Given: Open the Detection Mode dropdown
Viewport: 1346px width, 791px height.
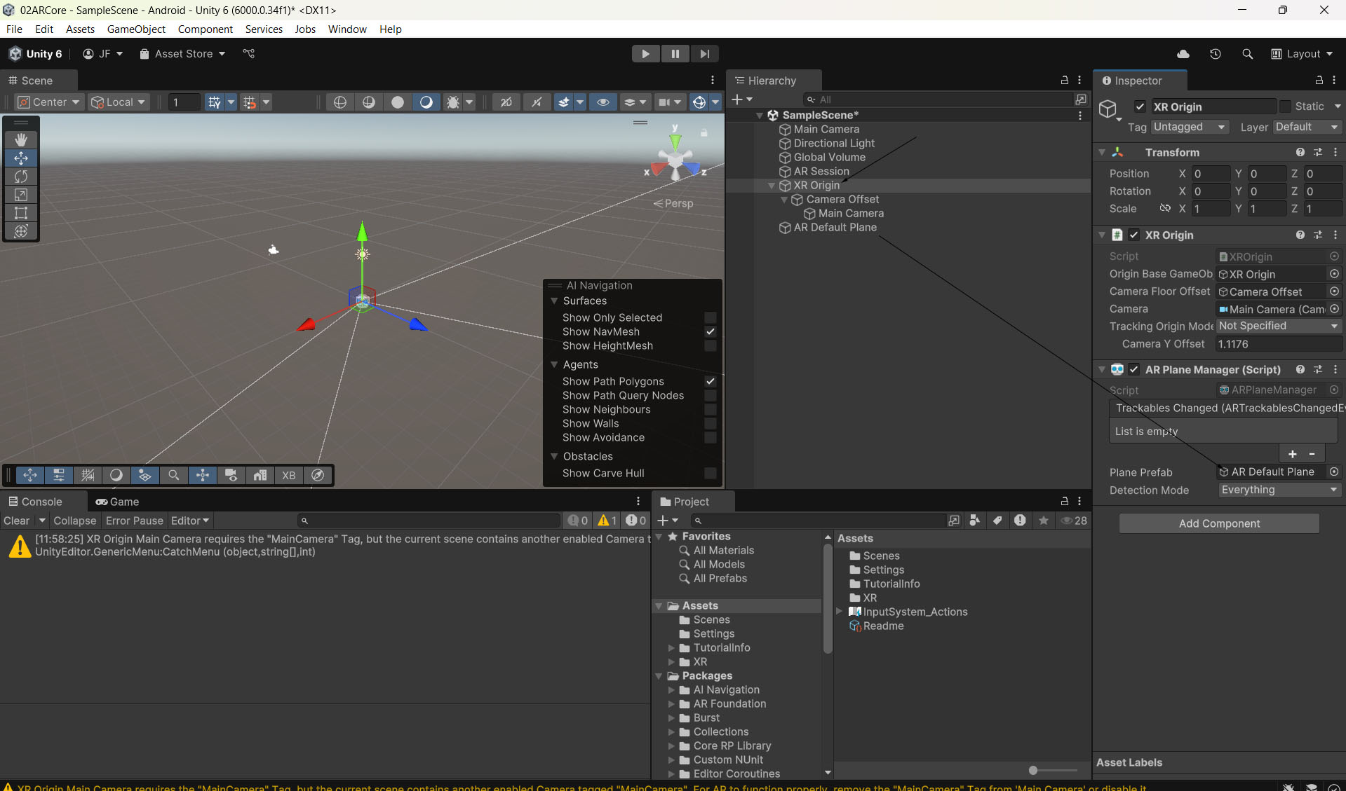Looking at the screenshot, I should pos(1279,490).
